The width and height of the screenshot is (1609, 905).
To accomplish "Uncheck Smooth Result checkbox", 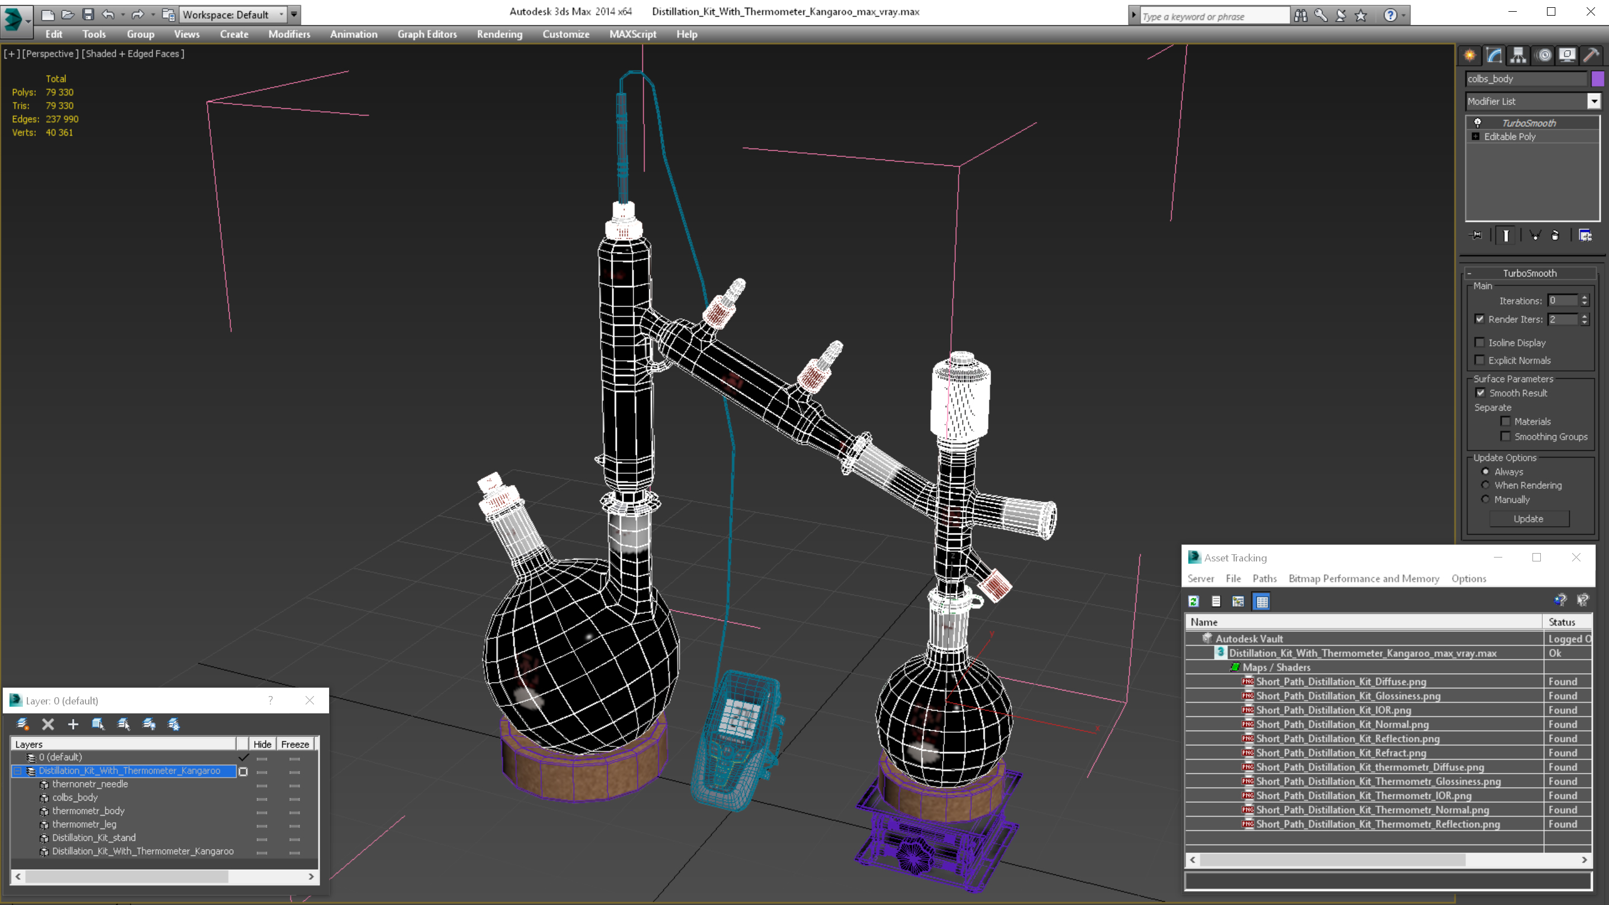I will pyautogui.click(x=1481, y=393).
